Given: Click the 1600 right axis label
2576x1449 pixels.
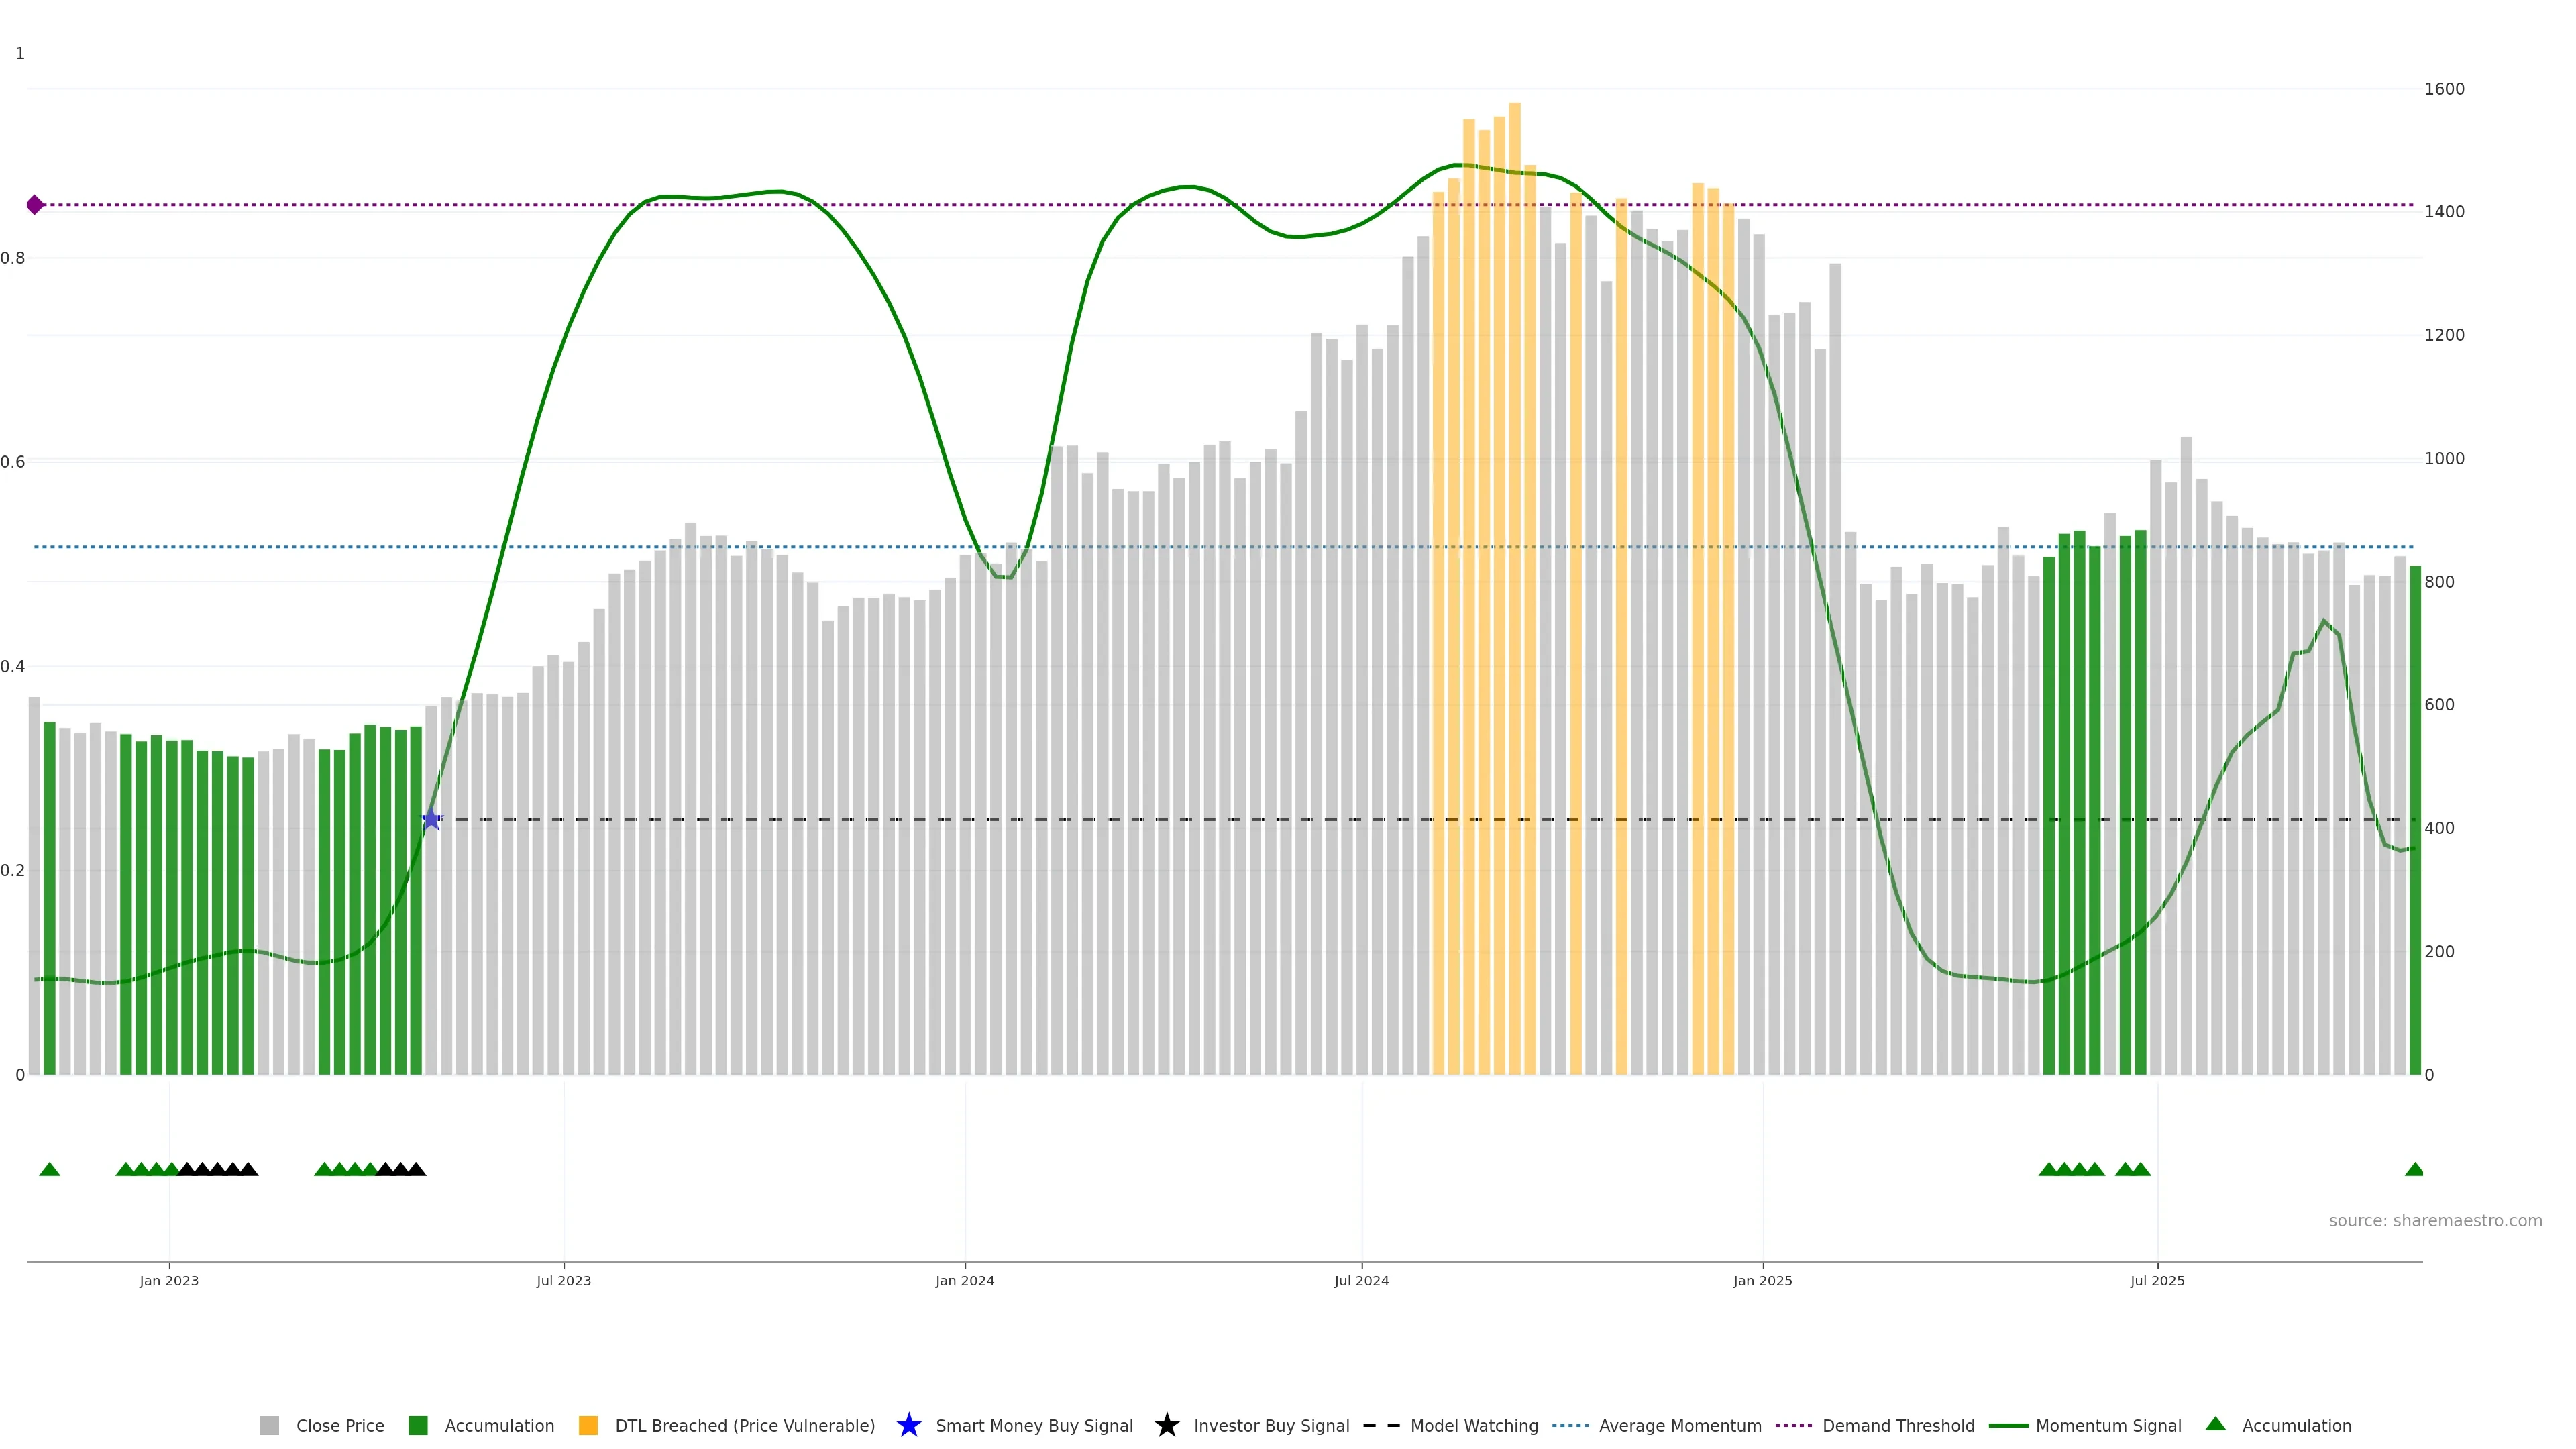Looking at the screenshot, I should [x=2444, y=89].
